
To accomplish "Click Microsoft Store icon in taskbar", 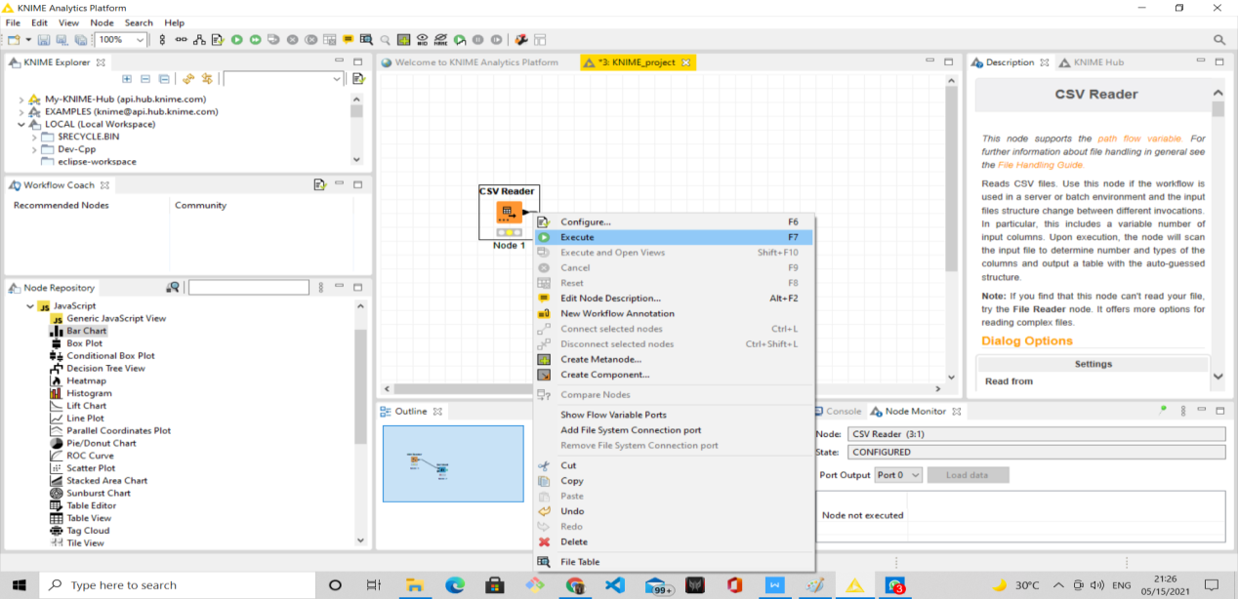I will pyautogui.click(x=495, y=585).
